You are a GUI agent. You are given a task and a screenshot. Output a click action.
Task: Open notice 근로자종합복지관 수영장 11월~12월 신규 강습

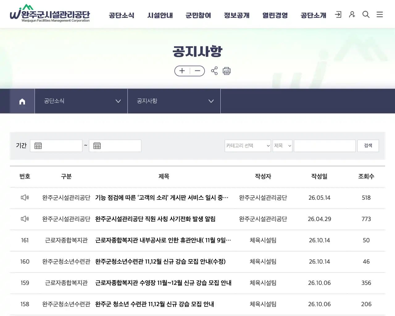click(x=163, y=283)
